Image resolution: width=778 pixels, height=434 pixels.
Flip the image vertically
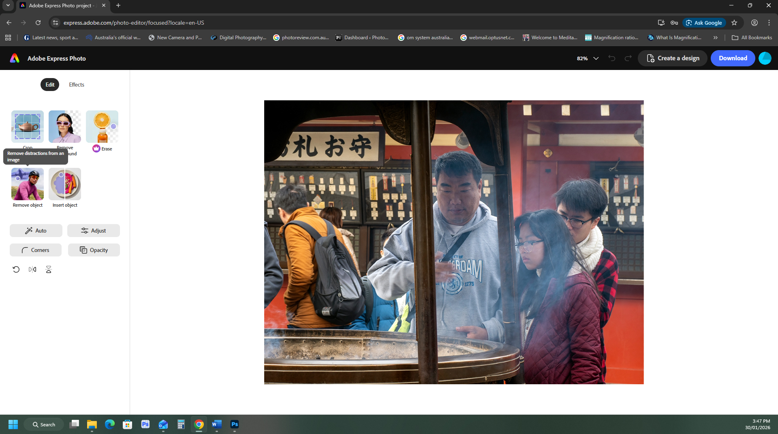(49, 269)
